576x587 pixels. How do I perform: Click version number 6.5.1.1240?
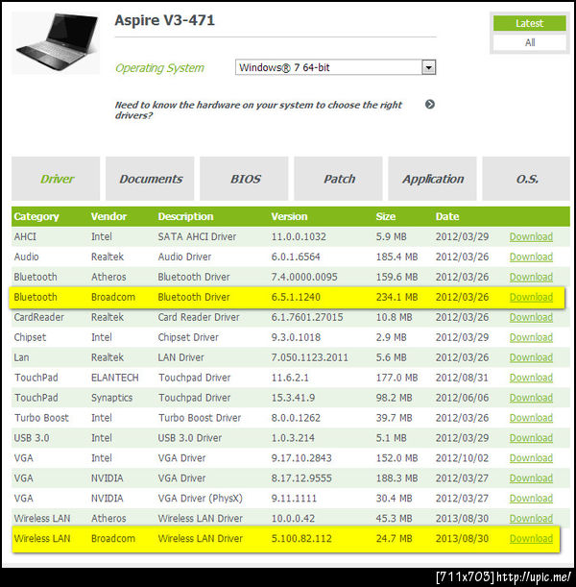pyautogui.click(x=296, y=297)
